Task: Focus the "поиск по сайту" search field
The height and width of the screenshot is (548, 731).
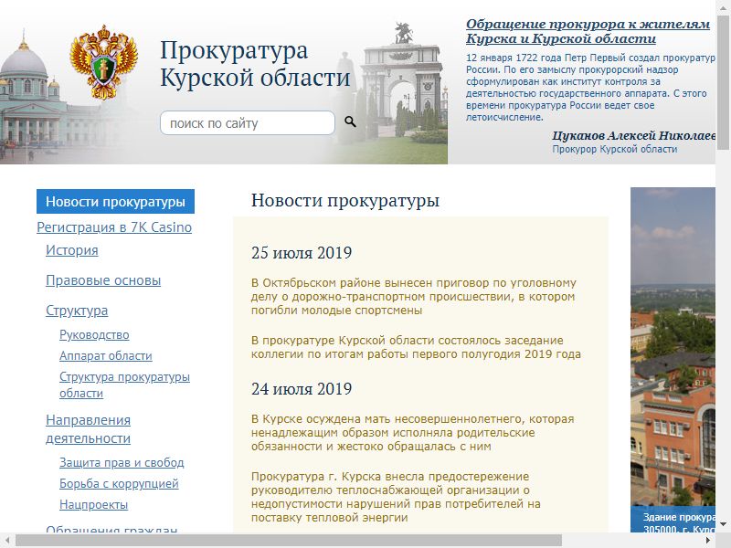Action: point(247,123)
